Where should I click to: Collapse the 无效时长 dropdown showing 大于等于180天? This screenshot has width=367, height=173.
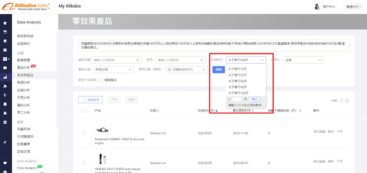click(246, 60)
